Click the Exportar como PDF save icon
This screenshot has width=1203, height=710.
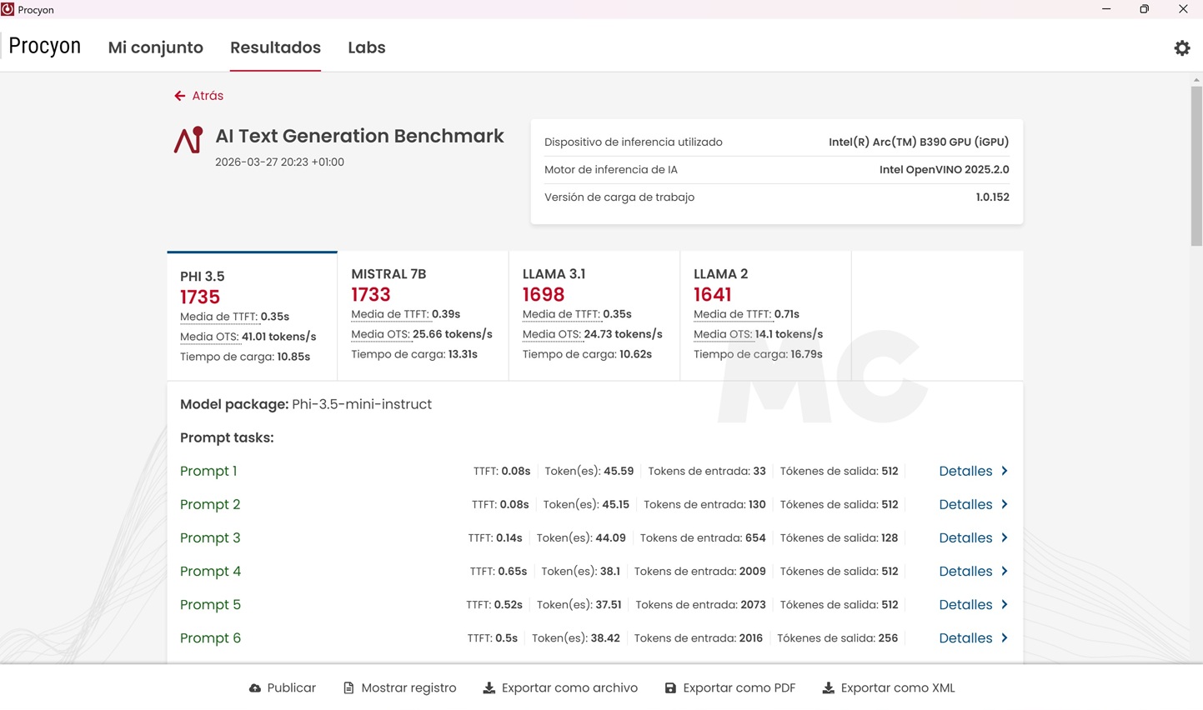(670, 688)
